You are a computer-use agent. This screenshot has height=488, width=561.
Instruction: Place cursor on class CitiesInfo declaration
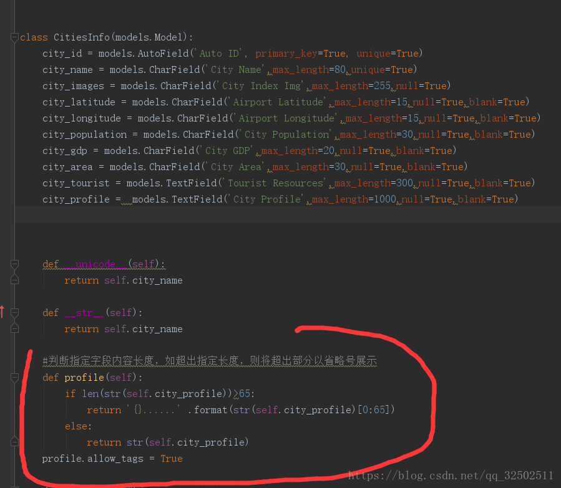[106, 37]
